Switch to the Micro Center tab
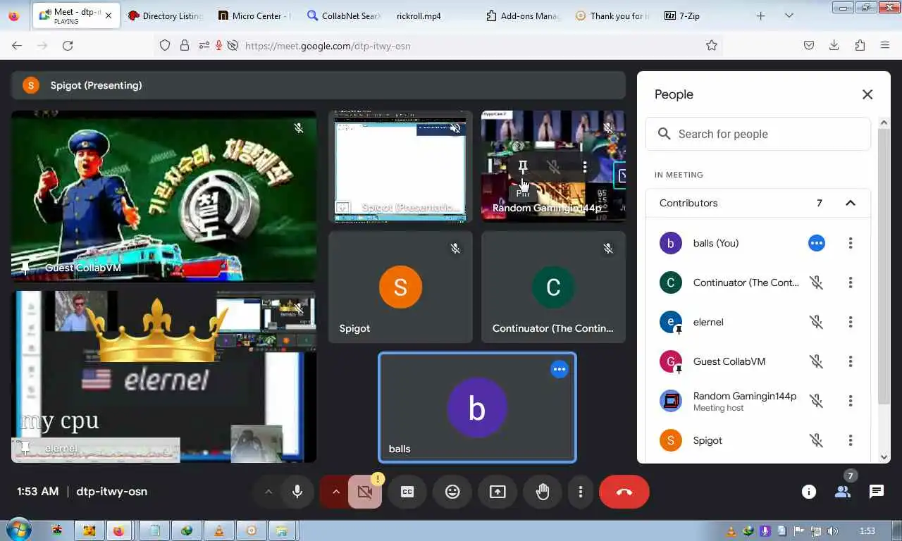This screenshot has height=541, width=902. (x=254, y=15)
